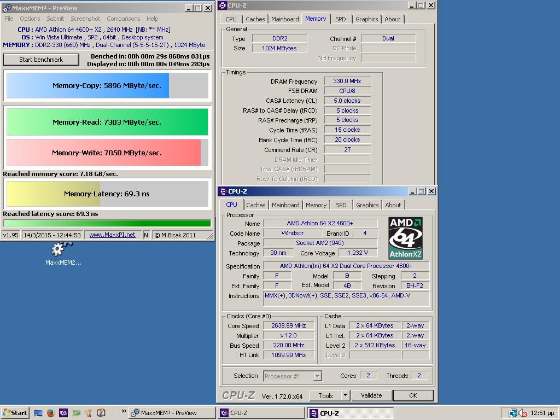Click the Memory-Copy result bar
The image size is (560, 420).
107,85
